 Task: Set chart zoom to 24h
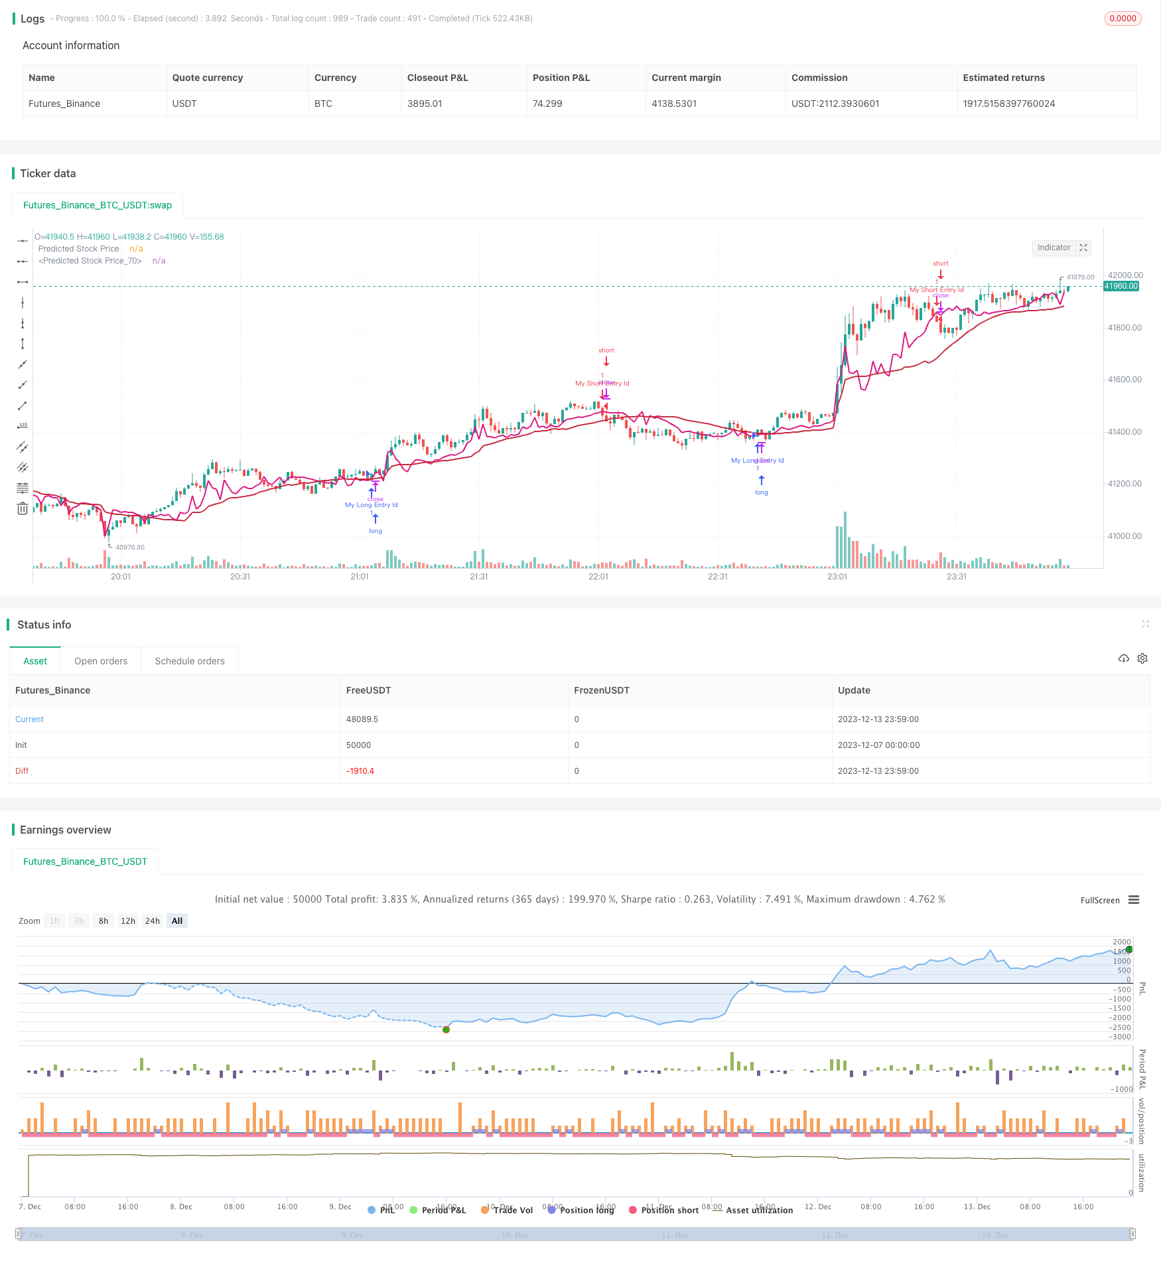[x=153, y=921]
